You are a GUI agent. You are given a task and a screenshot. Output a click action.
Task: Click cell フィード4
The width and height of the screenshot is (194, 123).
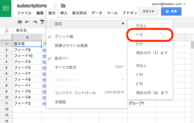(x=27, y=62)
